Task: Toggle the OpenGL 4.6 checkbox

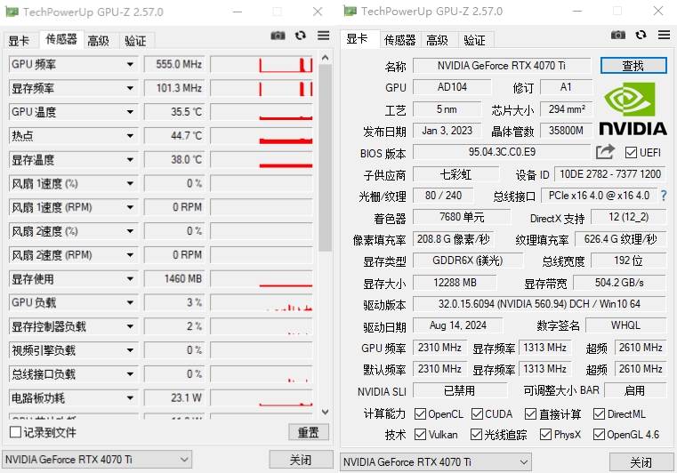Action: click(x=599, y=434)
